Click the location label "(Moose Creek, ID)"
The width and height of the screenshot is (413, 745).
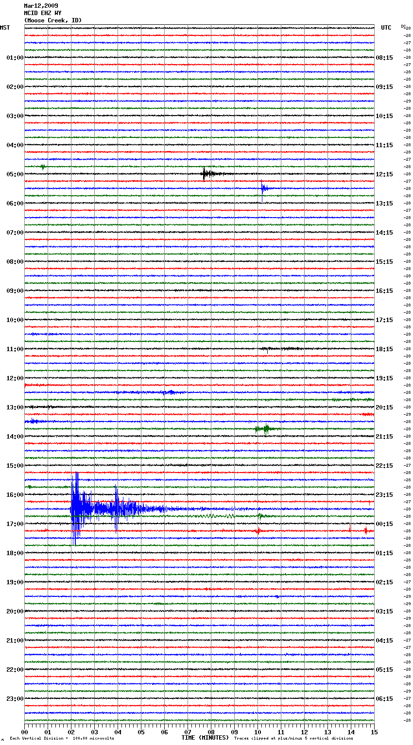(53, 20)
